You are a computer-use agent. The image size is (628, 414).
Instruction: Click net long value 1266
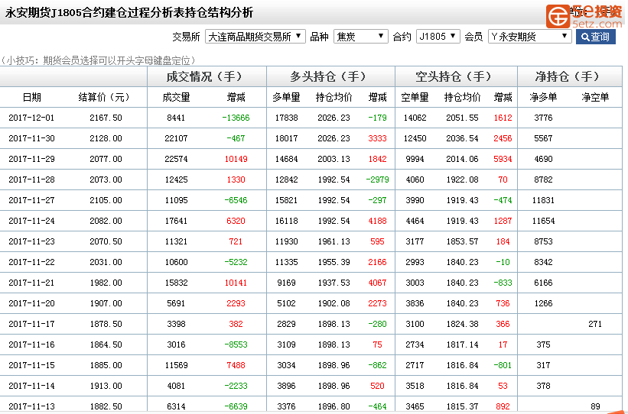543,303
